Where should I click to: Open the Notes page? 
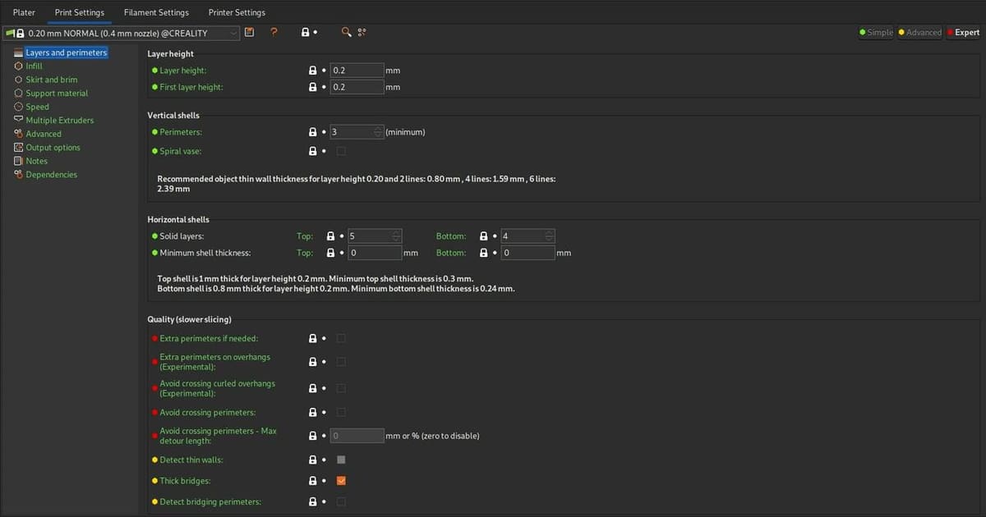[36, 161]
